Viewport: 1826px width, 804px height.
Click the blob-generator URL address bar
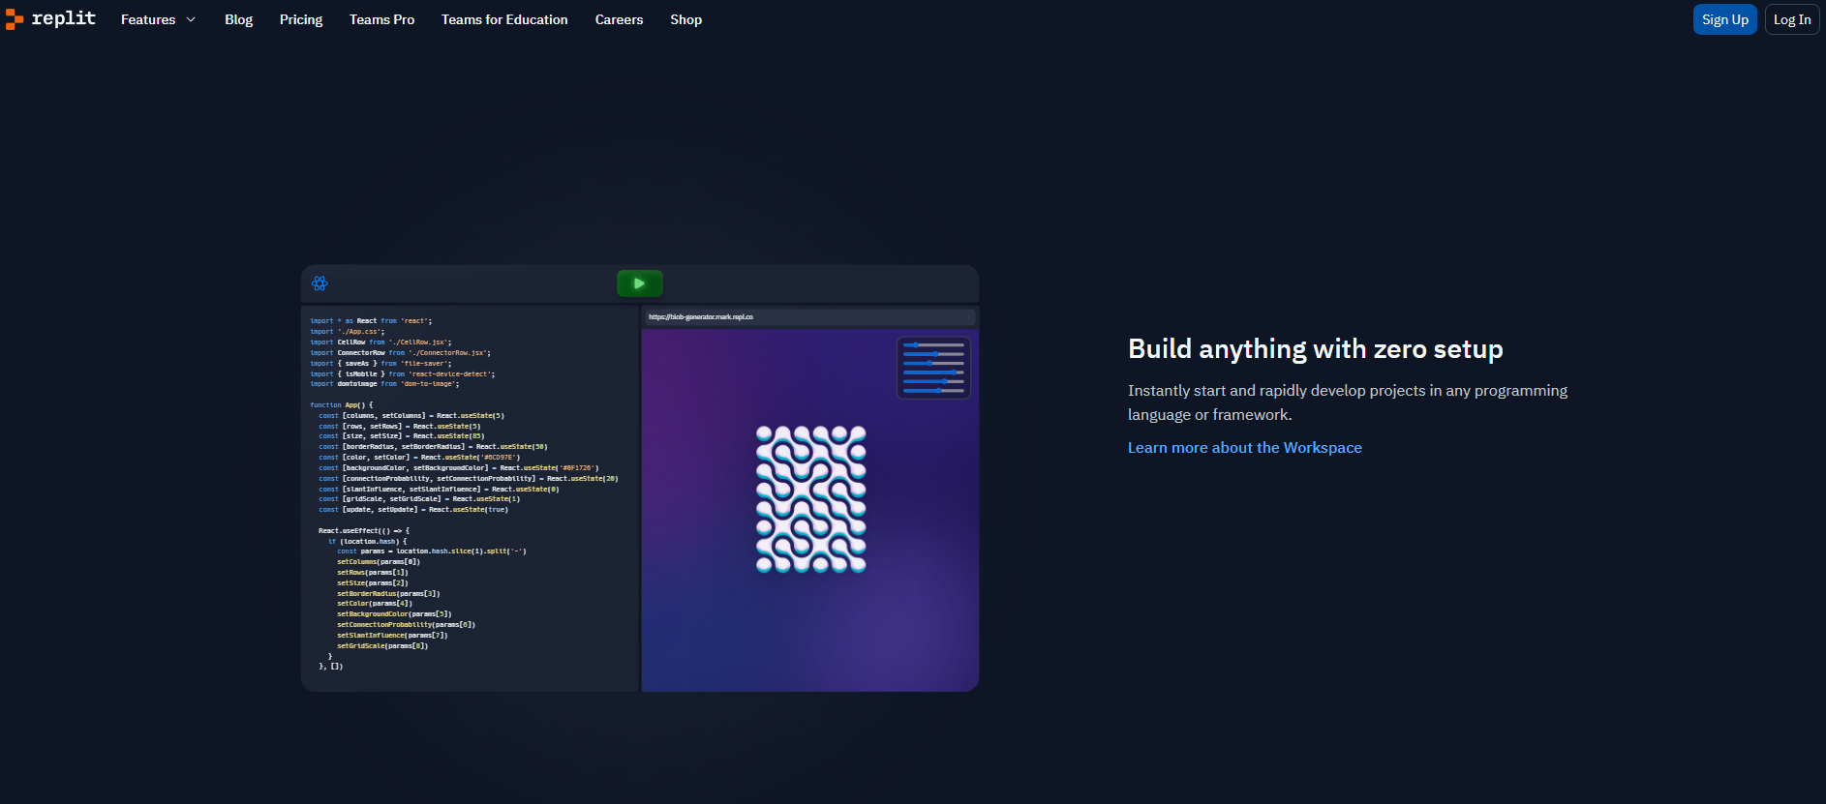click(808, 317)
